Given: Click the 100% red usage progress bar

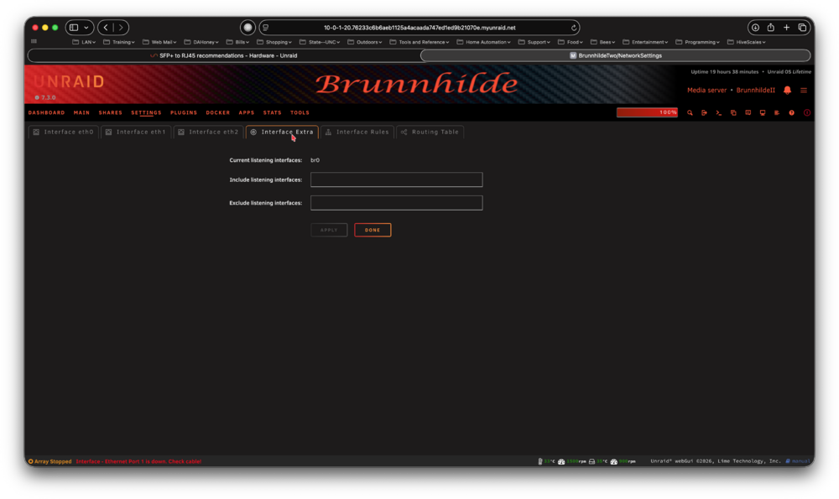Looking at the screenshot, I should coord(647,112).
